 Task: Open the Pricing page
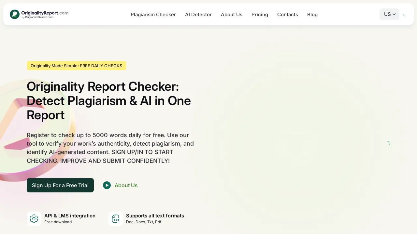(x=260, y=15)
